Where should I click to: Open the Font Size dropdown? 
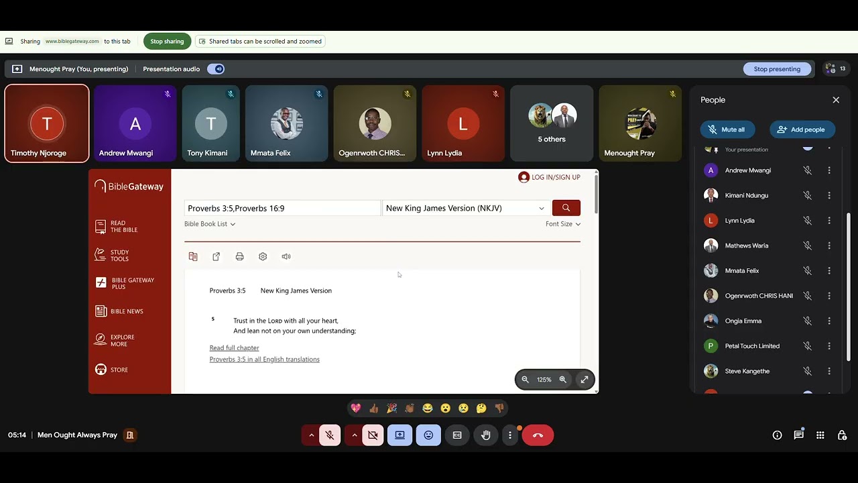click(563, 224)
